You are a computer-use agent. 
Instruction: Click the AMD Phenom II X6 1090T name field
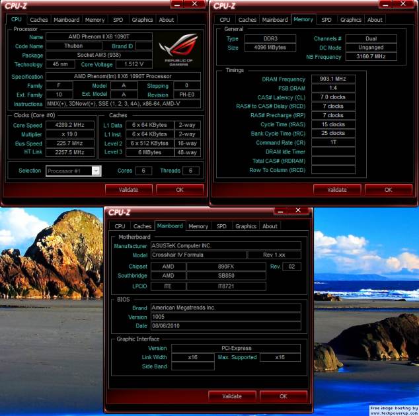click(x=99, y=36)
